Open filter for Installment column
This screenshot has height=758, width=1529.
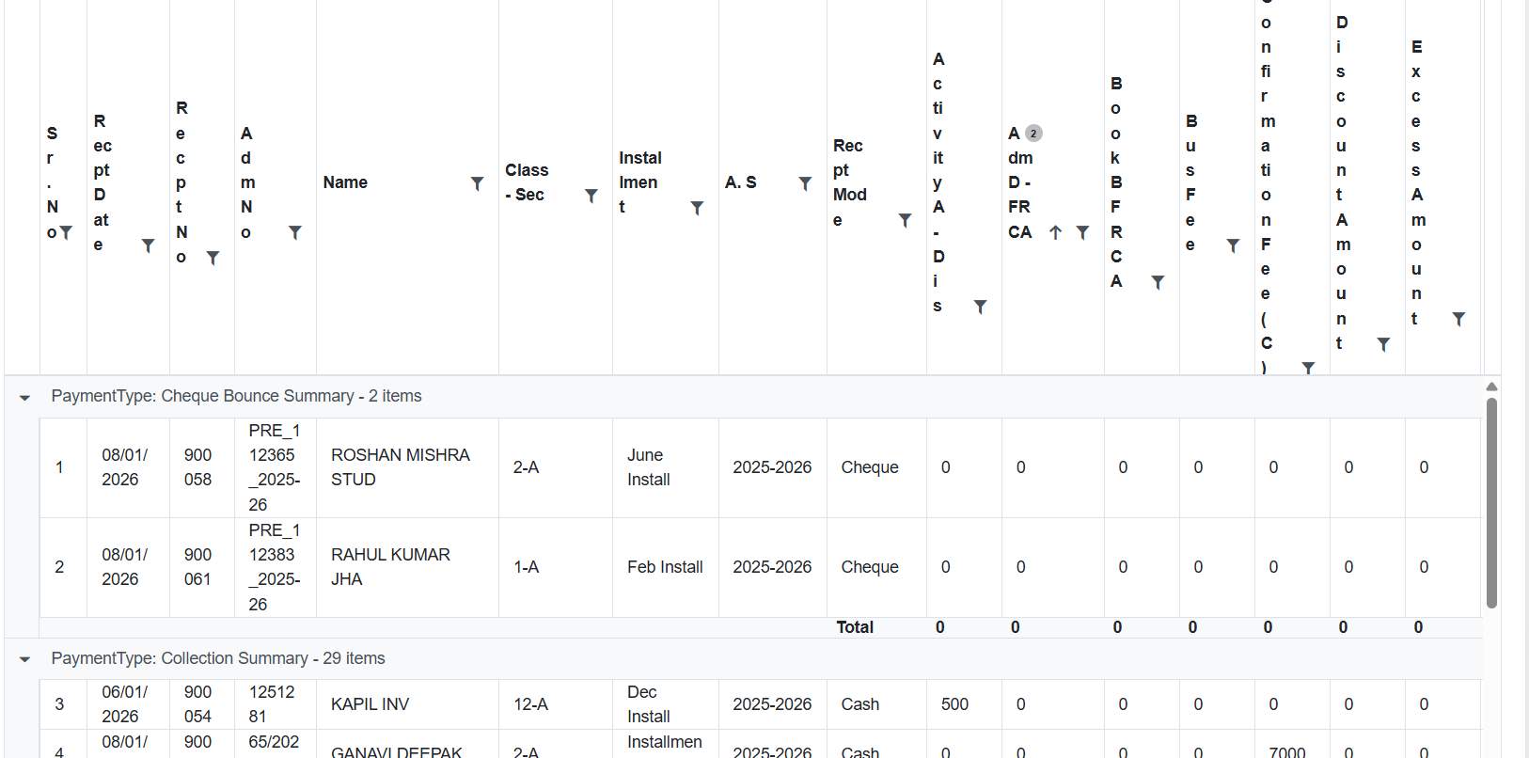click(x=697, y=209)
